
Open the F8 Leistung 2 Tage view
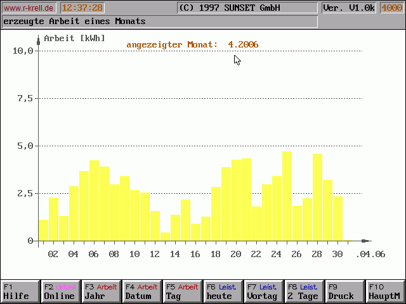tap(304, 291)
